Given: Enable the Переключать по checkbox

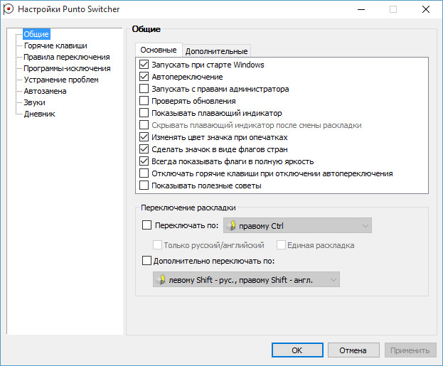Looking at the screenshot, I should coord(147,226).
